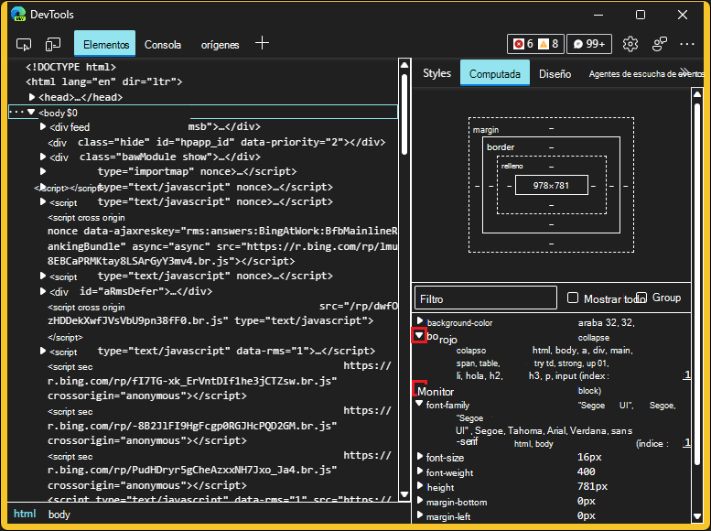Collapse the font-family property
This screenshot has height=531, width=711.
pos(420,404)
